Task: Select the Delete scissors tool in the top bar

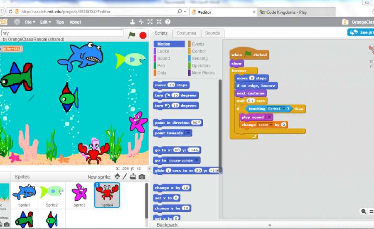Action: point(141,22)
